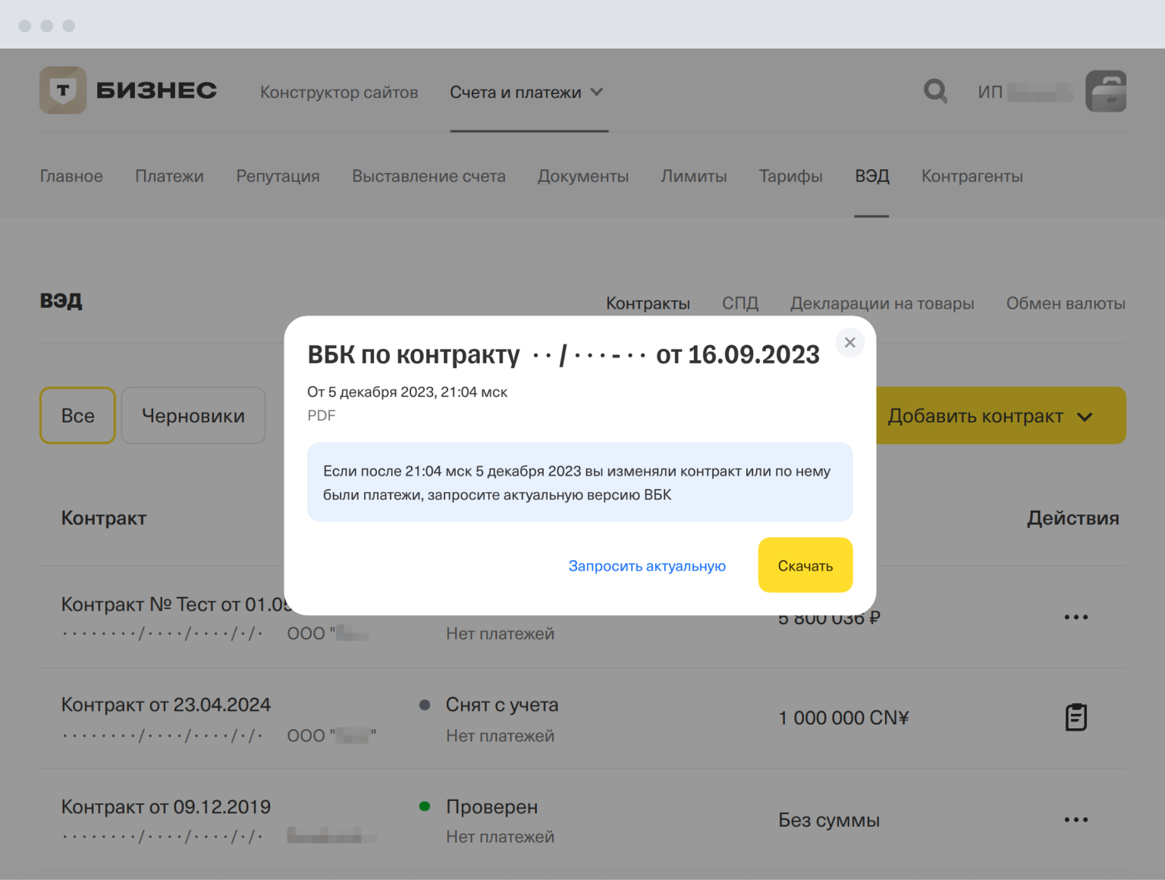Click the document icon for contract 23.04.2024
This screenshot has width=1165, height=880.
1076,717
